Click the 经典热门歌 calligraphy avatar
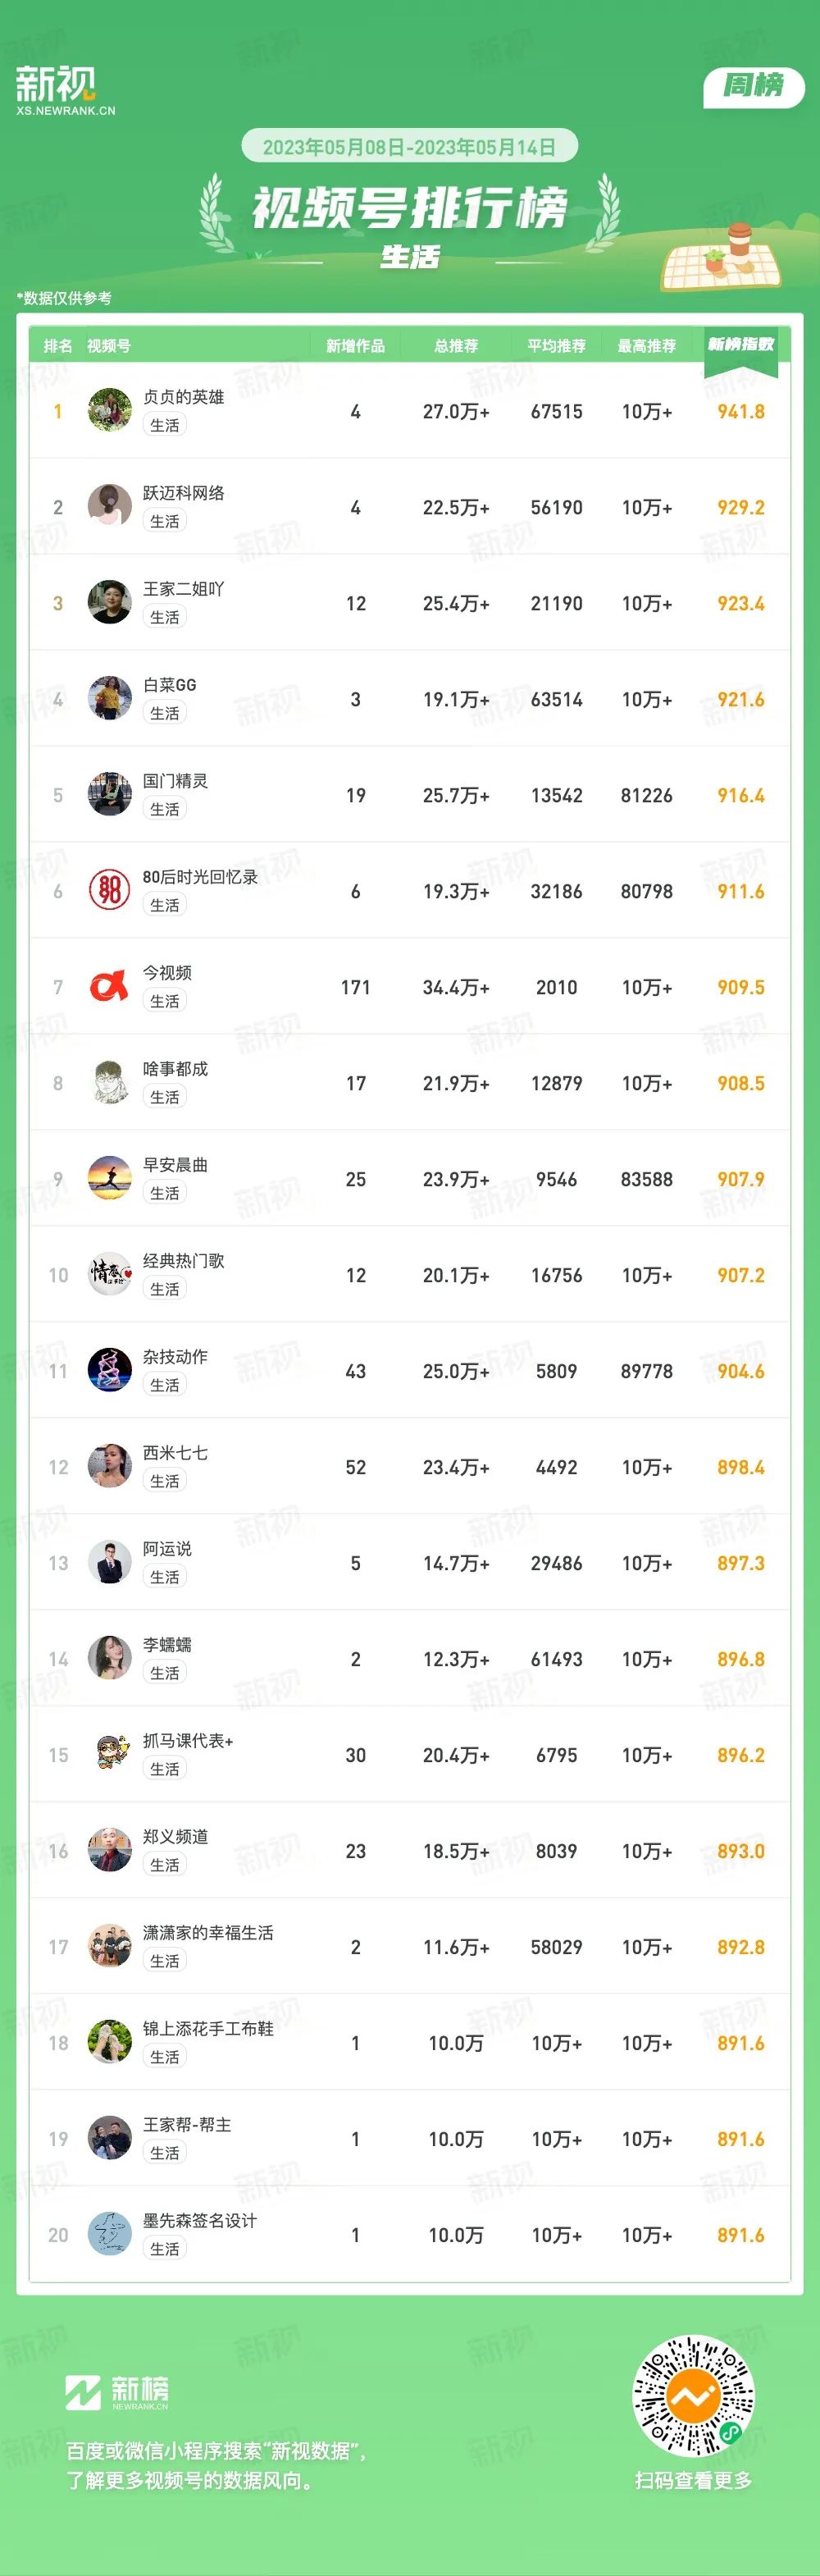Viewport: 820px width, 2576px height. coord(110,1274)
